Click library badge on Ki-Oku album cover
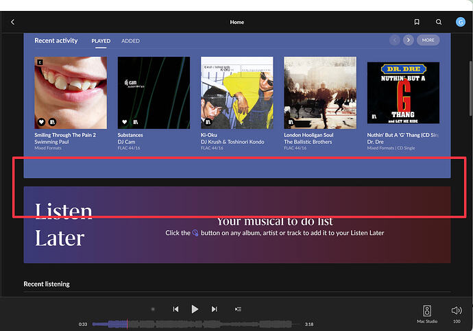Screen dimensions: 473x331 pyautogui.click(x=208, y=122)
